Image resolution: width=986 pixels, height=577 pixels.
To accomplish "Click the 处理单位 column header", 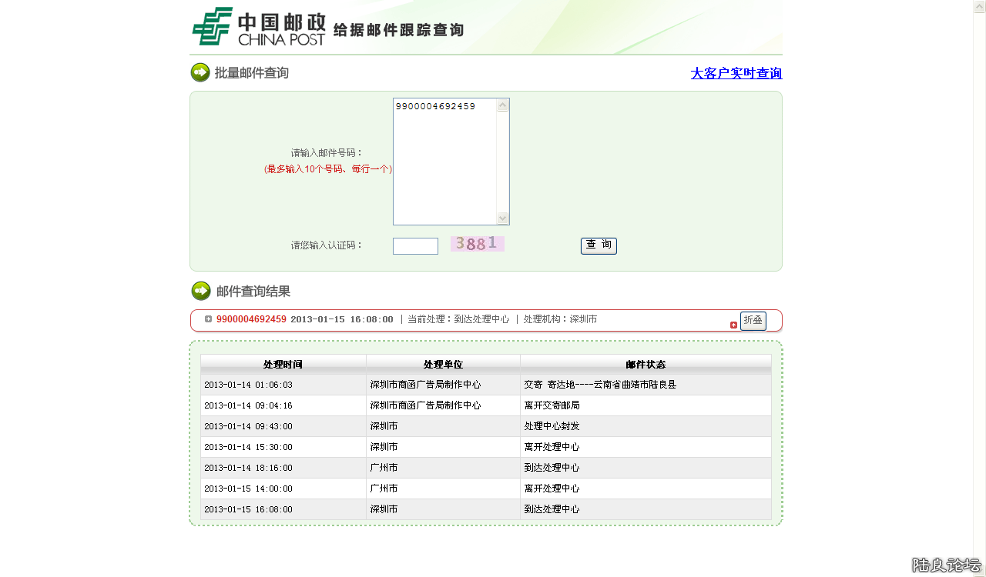I will click(443, 364).
